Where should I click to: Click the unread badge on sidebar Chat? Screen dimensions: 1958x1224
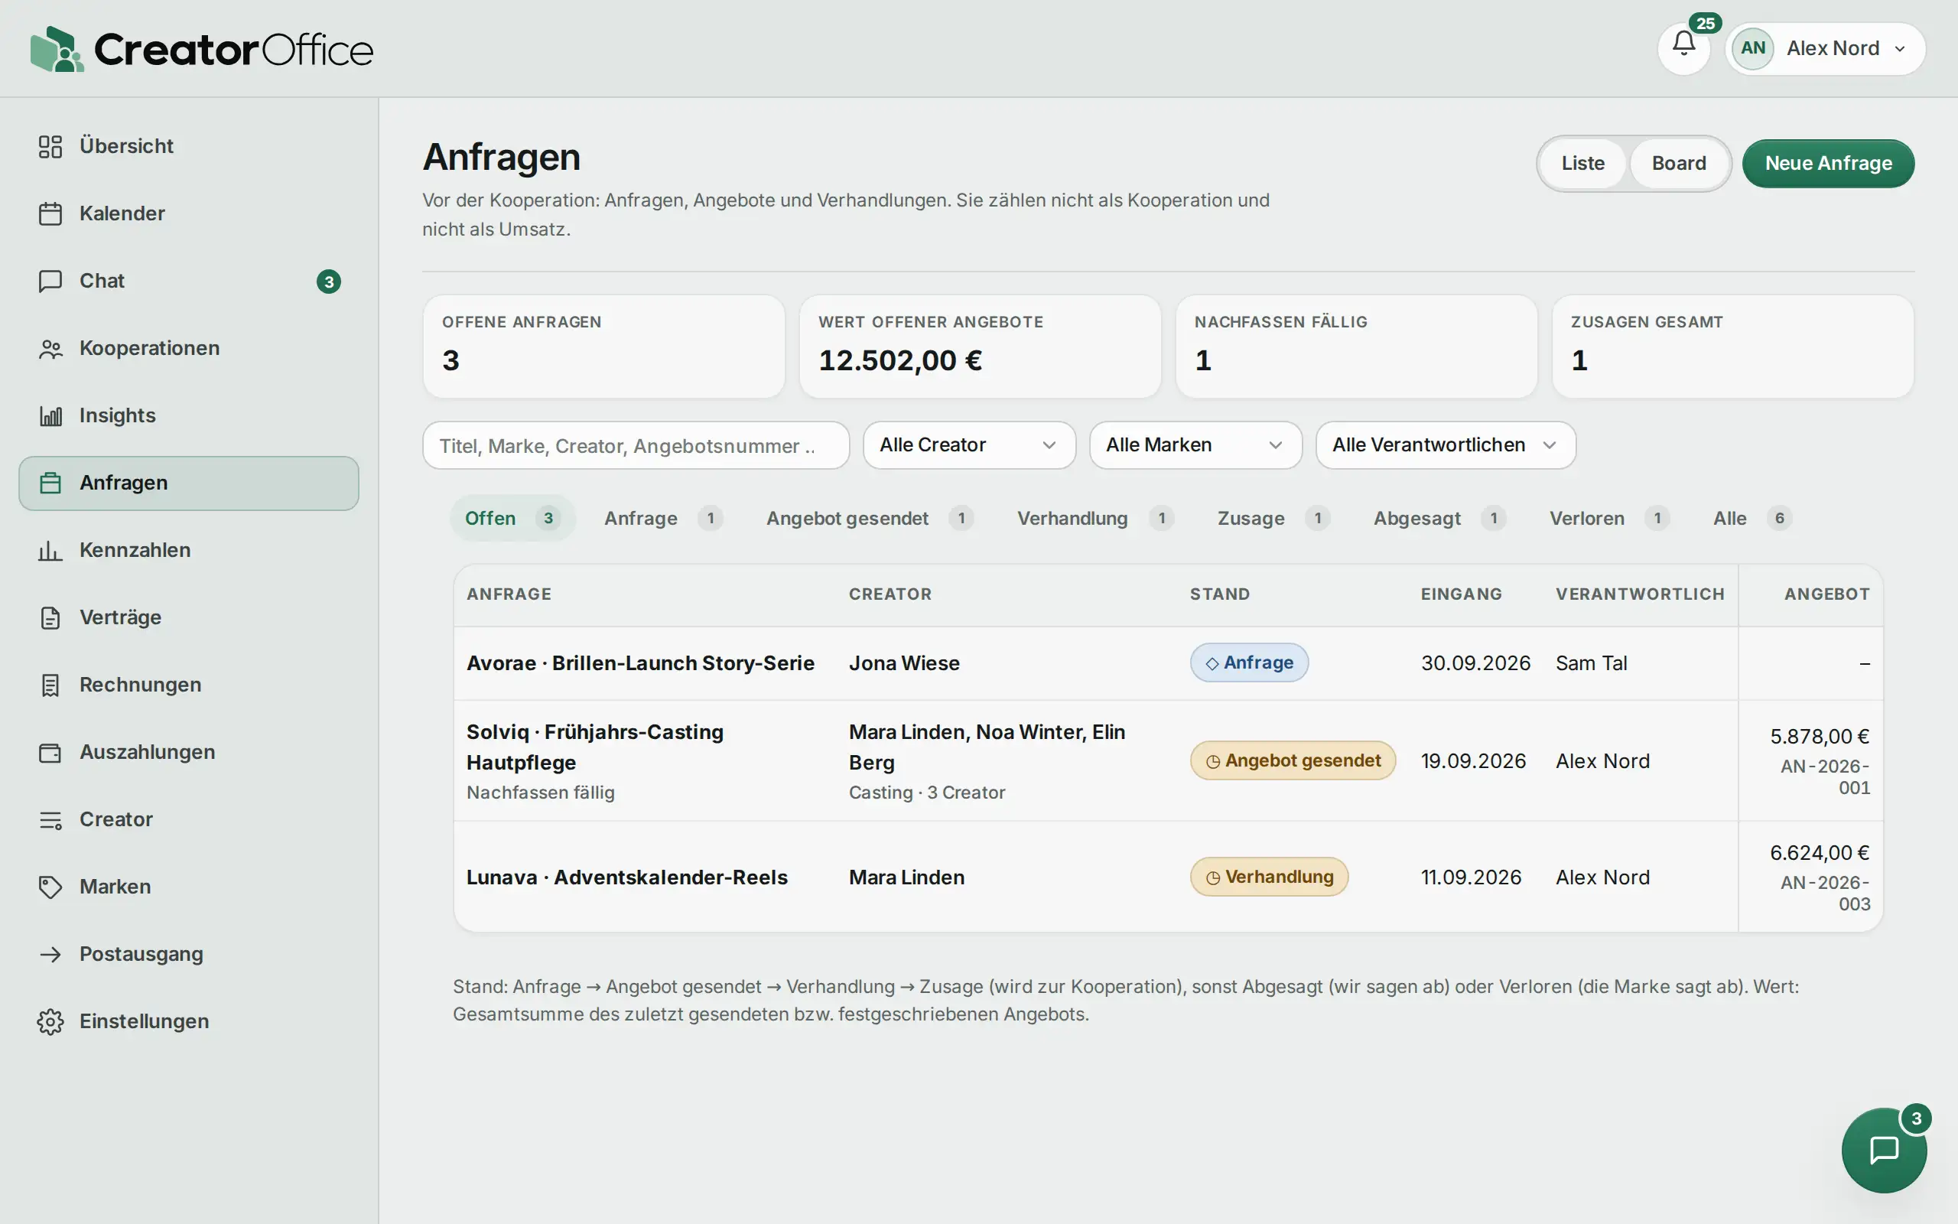pyautogui.click(x=328, y=282)
